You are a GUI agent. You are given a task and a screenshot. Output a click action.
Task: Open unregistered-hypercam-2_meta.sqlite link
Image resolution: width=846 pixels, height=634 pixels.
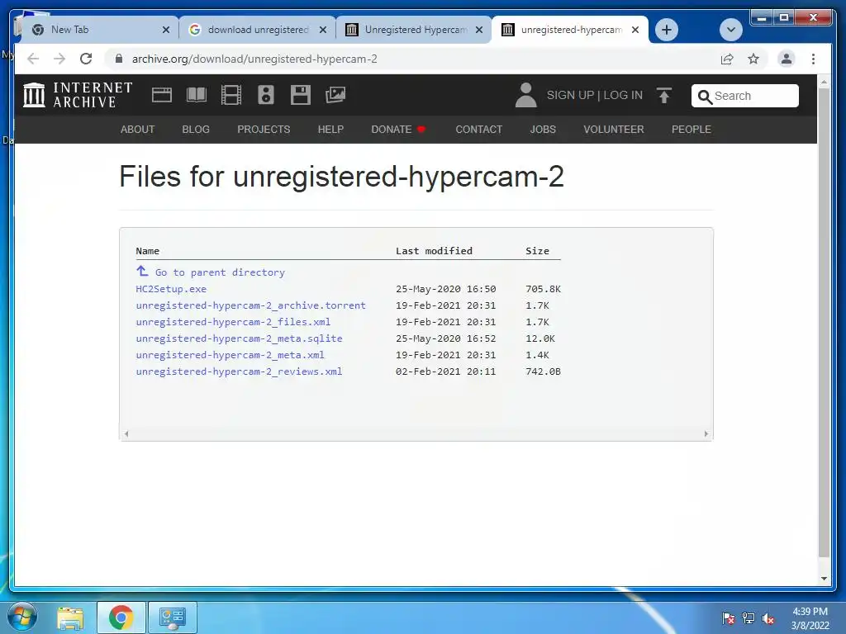coord(239,338)
